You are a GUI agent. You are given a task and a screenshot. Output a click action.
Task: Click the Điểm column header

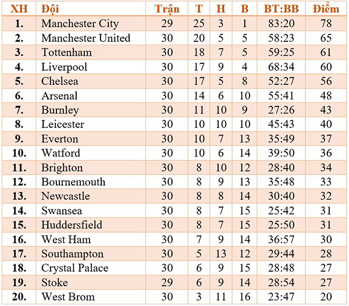326,8
